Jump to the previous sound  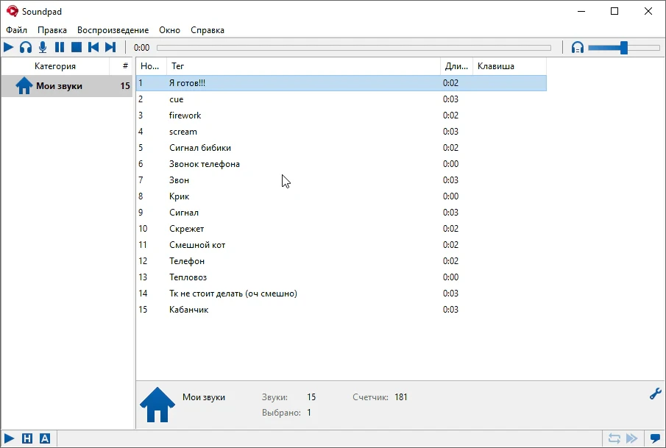tap(93, 47)
